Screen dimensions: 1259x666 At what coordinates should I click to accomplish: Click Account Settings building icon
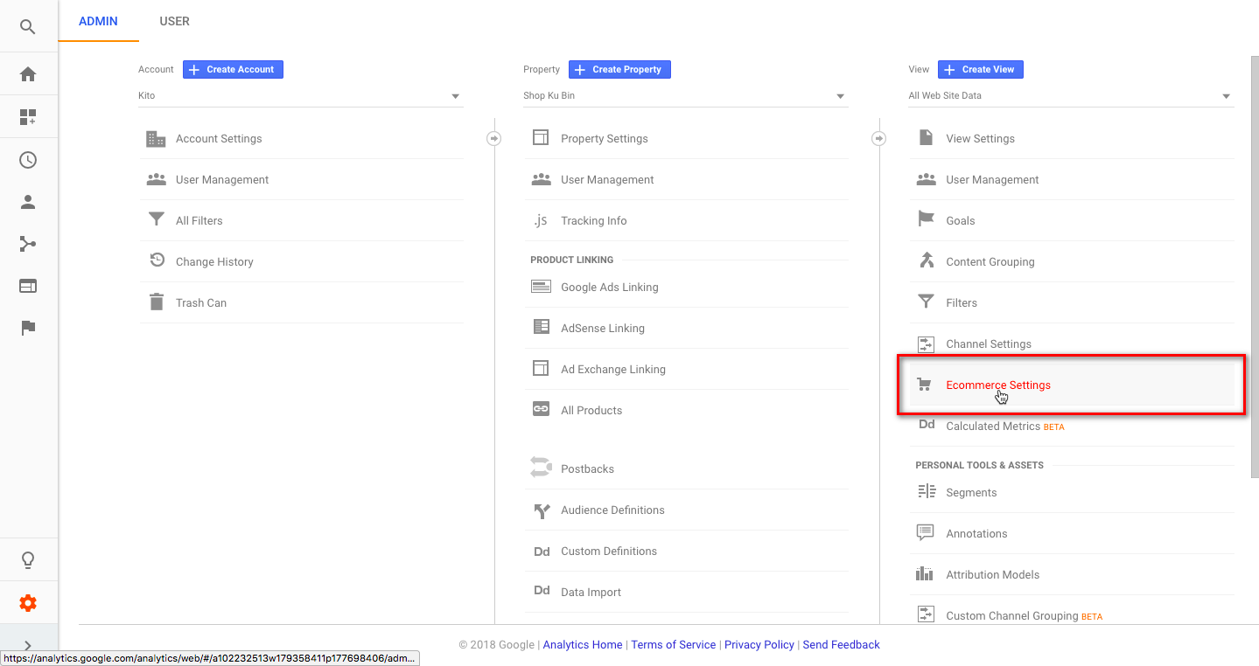pyautogui.click(x=156, y=138)
